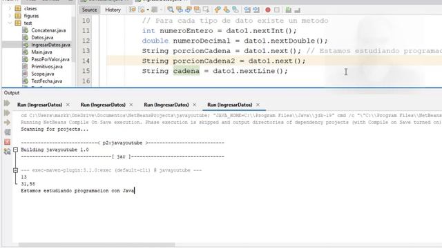The width and height of the screenshot is (442, 248).
Task: Switch to the History view
Action: click(113, 10)
